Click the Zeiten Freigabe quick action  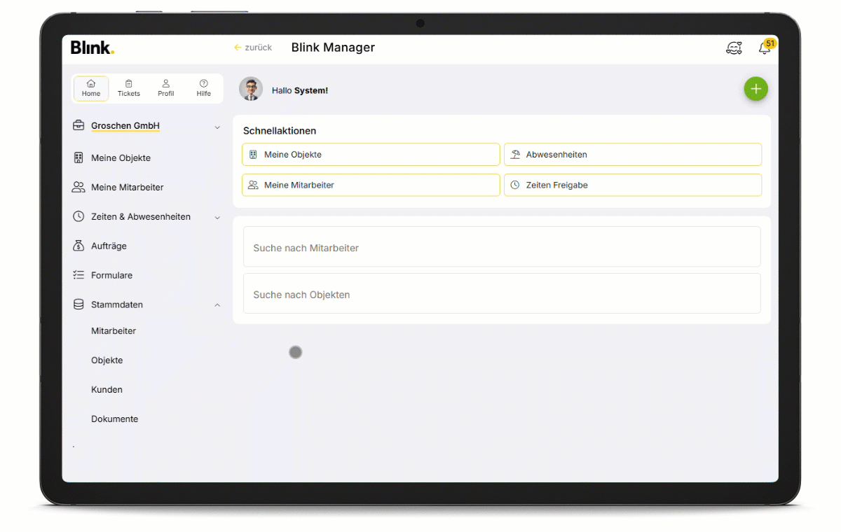click(x=632, y=185)
